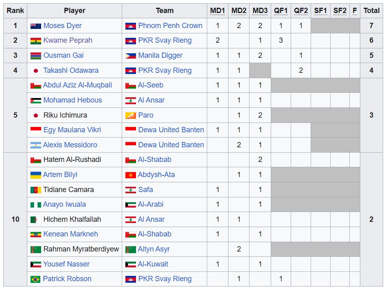Open Al-Kuwait team link
The height and width of the screenshot is (293, 388).
pos(153,264)
